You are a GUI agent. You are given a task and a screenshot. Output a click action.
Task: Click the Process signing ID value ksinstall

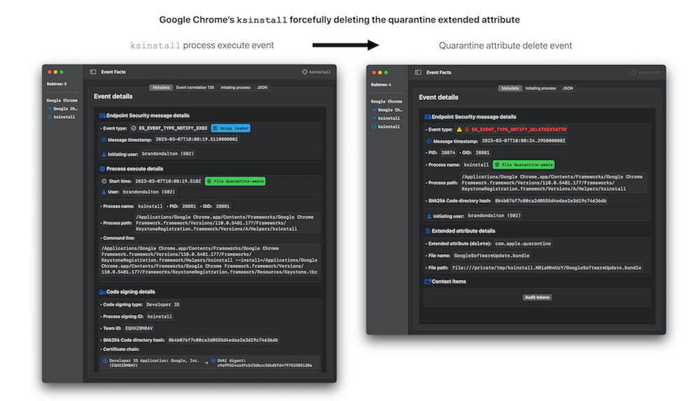coord(160,316)
